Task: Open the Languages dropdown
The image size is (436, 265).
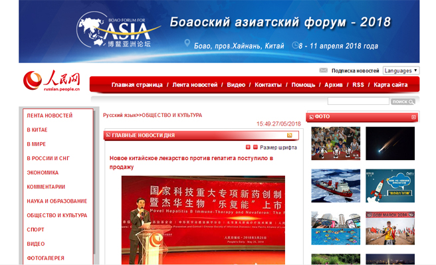Action: tap(401, 70)
